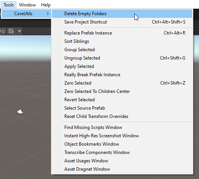The width and height of the screenshot is (199, 179).
Task: Choose Replace Prefab Instance
Action: 122,33
